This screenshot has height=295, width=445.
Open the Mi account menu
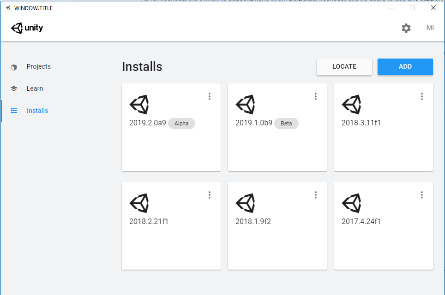(x=430, y=28)
